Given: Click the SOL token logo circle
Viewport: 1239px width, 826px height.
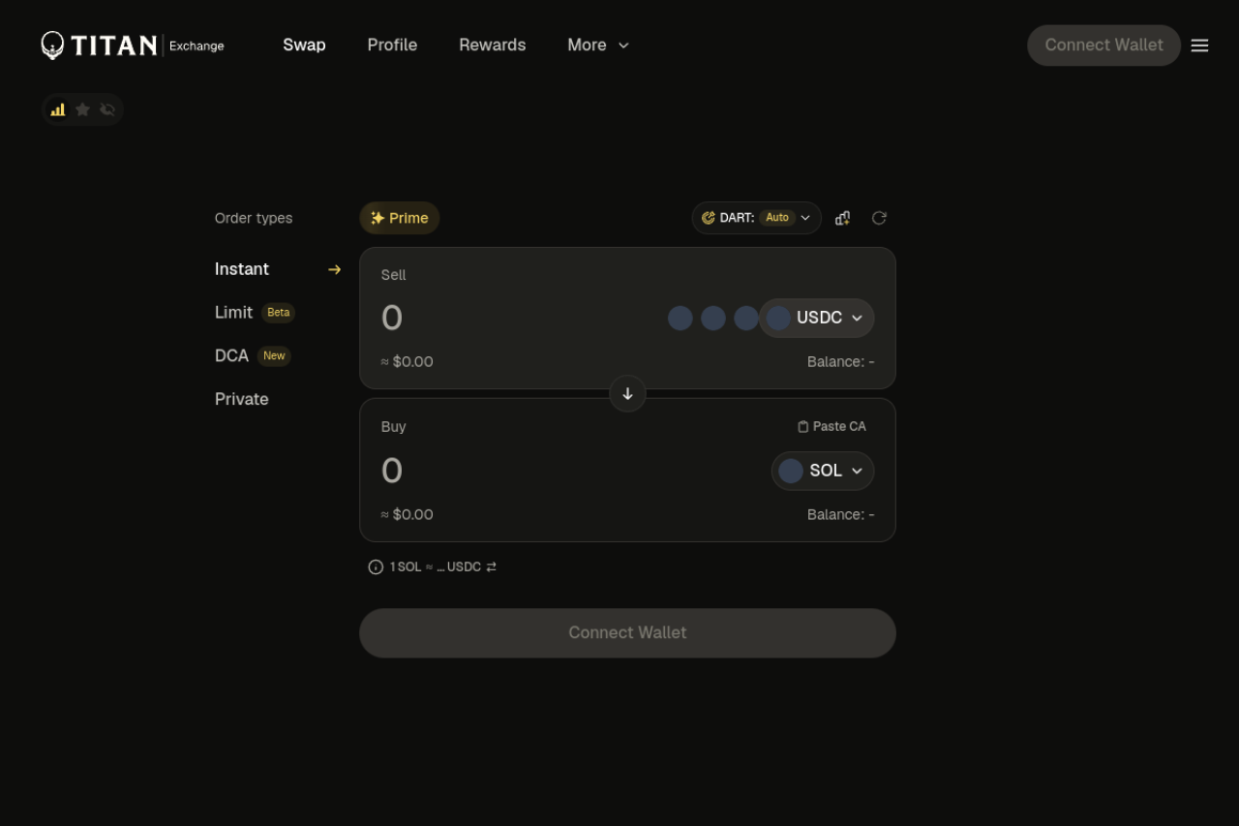Looking at the screenshot, I should 791,471.
